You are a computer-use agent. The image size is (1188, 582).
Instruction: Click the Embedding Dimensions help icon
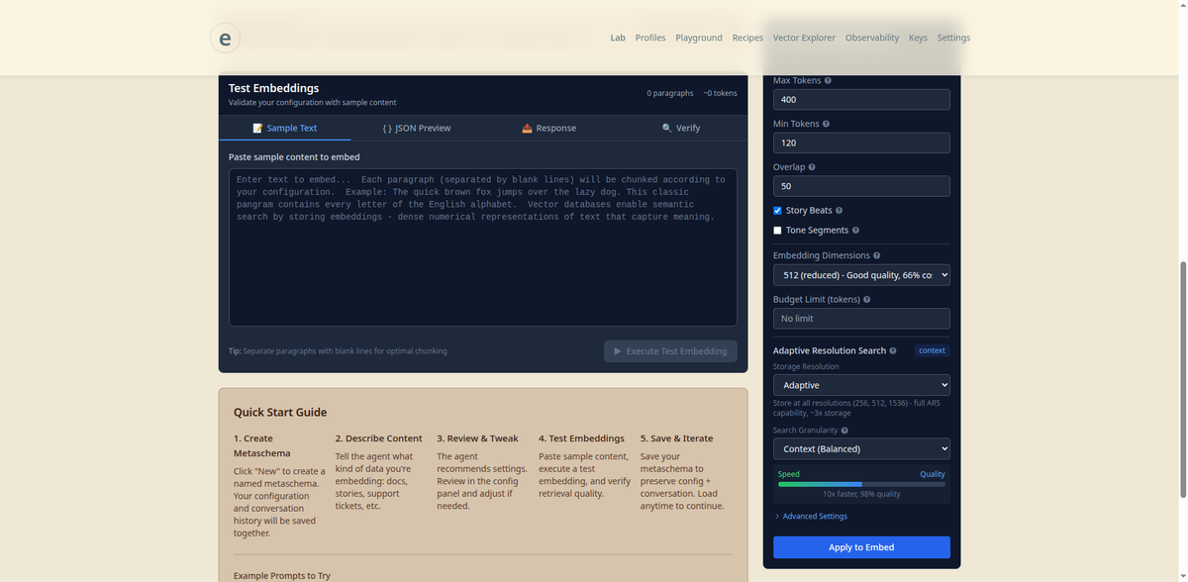[877, 254]
